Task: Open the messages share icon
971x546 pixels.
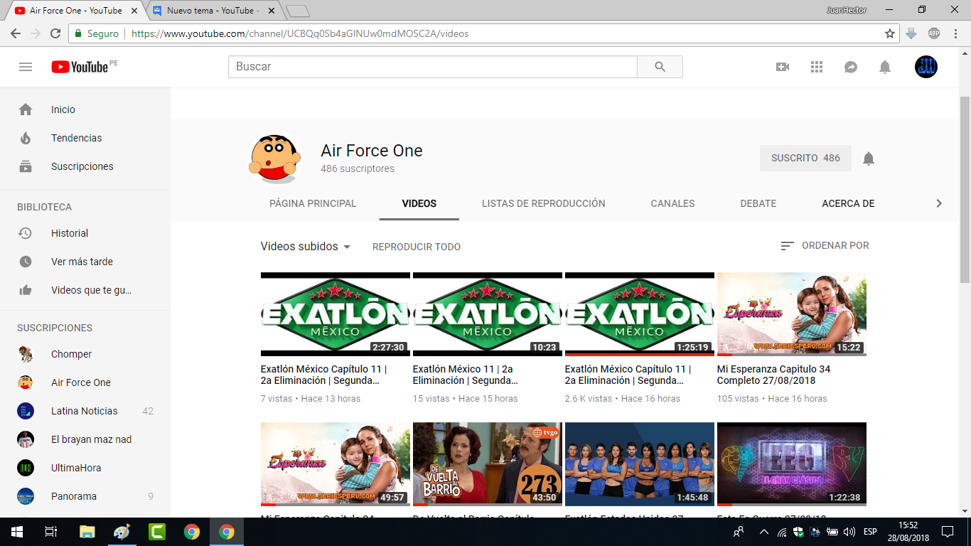Action: tap(851, 67)
